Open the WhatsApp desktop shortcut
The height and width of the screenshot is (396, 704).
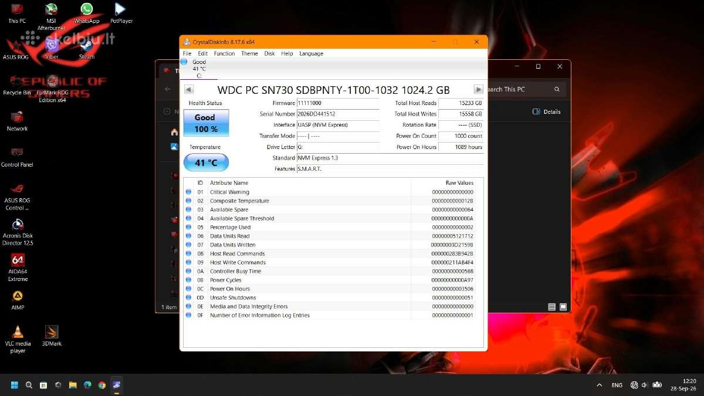click(86, 13)
